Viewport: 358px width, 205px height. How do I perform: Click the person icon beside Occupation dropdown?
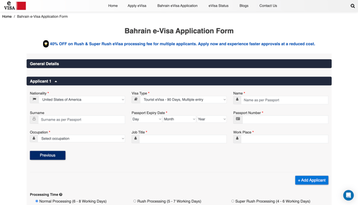click(x=34, y=139)
